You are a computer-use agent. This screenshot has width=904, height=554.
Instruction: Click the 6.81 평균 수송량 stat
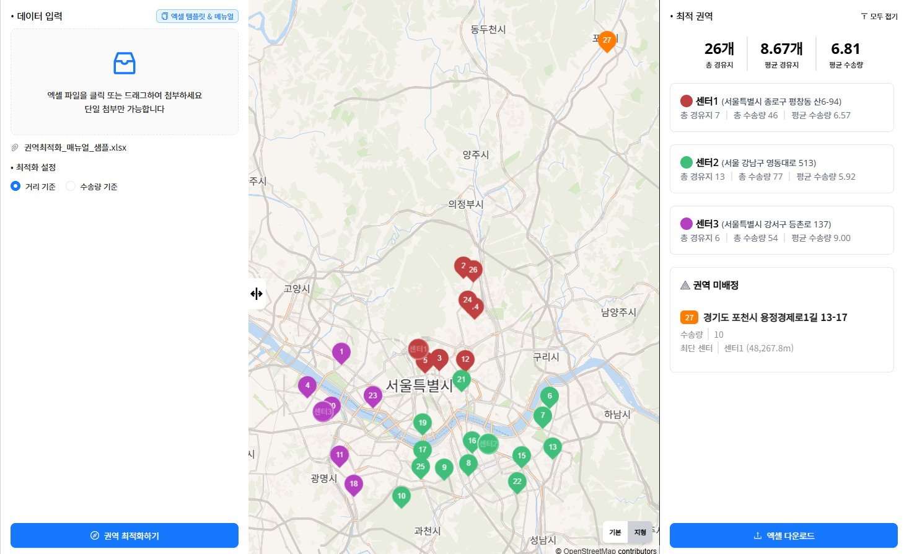pos(846,55)
